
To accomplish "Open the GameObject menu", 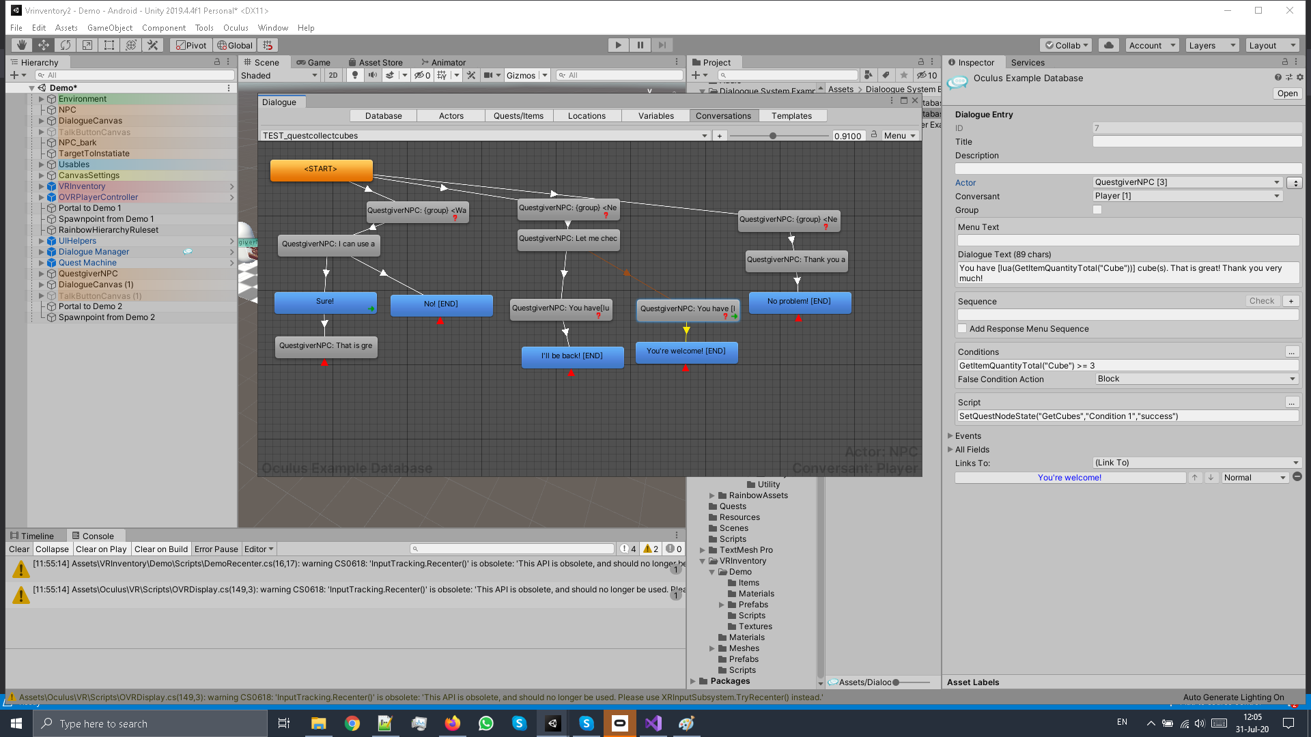I will [110, 28].
